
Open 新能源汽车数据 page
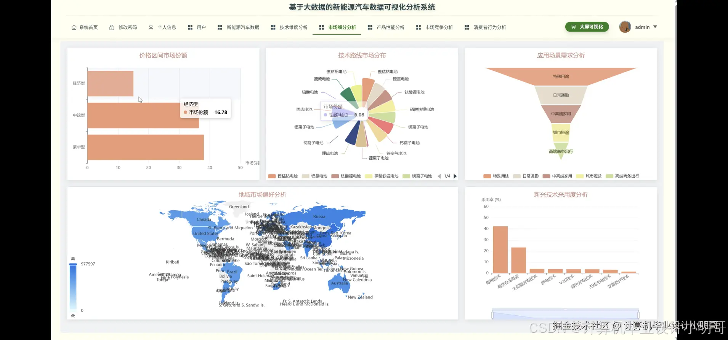point(239,27)
